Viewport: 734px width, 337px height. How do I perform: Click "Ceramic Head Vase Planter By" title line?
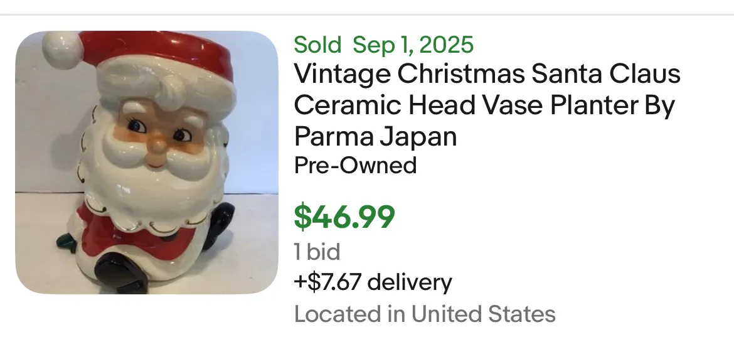click(x=483, y=105)
